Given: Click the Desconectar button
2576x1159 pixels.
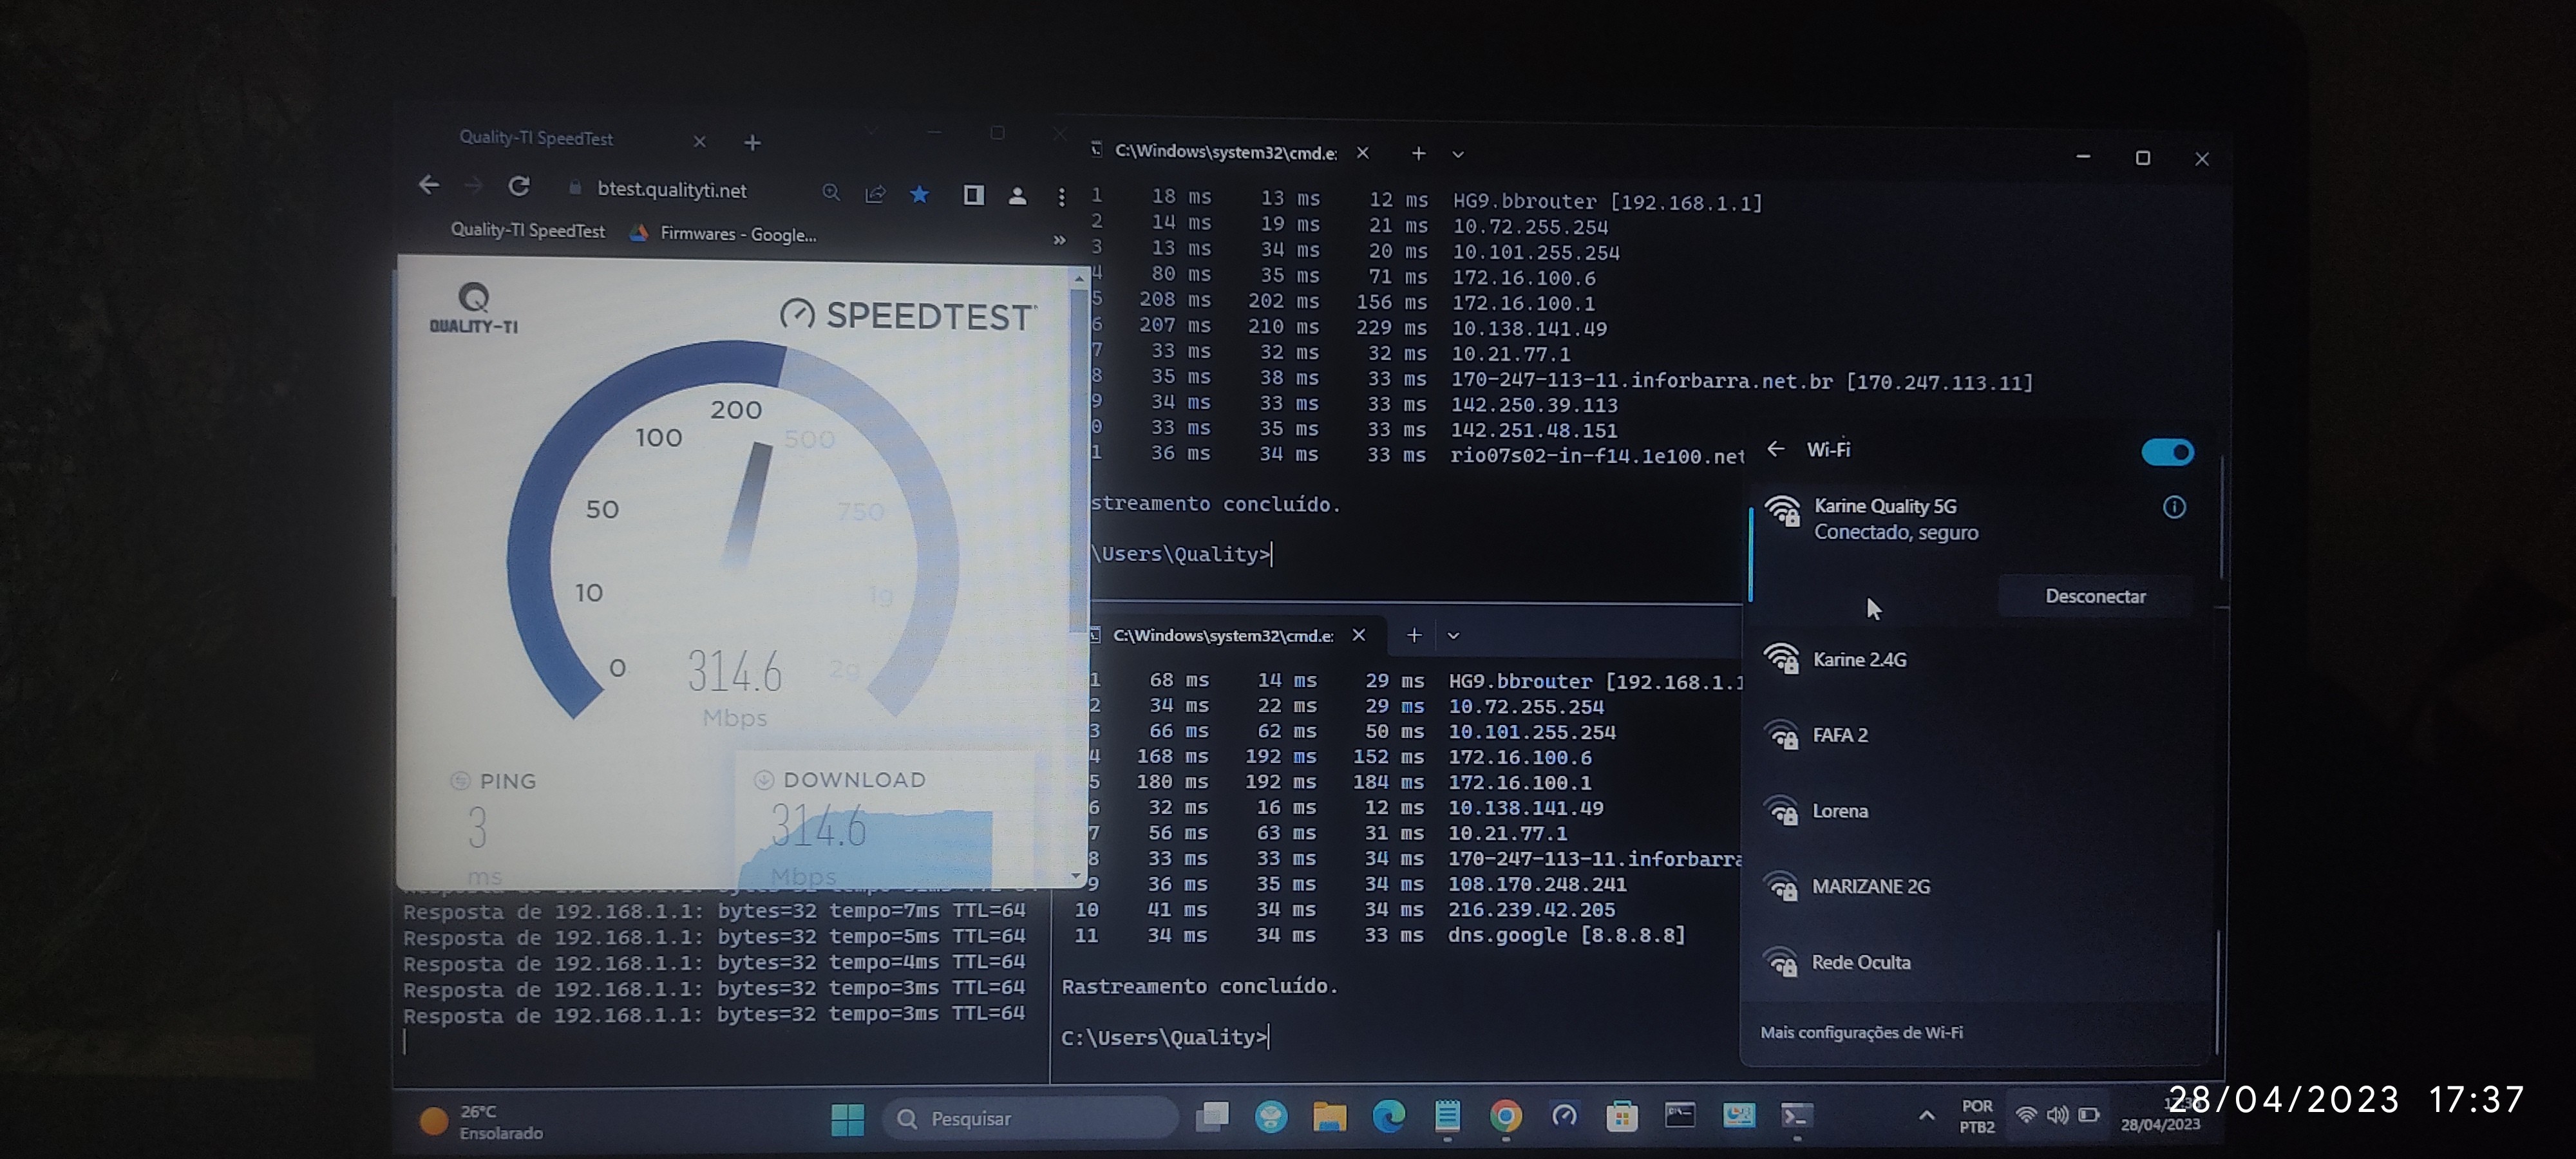Looking at the screenshot, I should coord(2094,597).
